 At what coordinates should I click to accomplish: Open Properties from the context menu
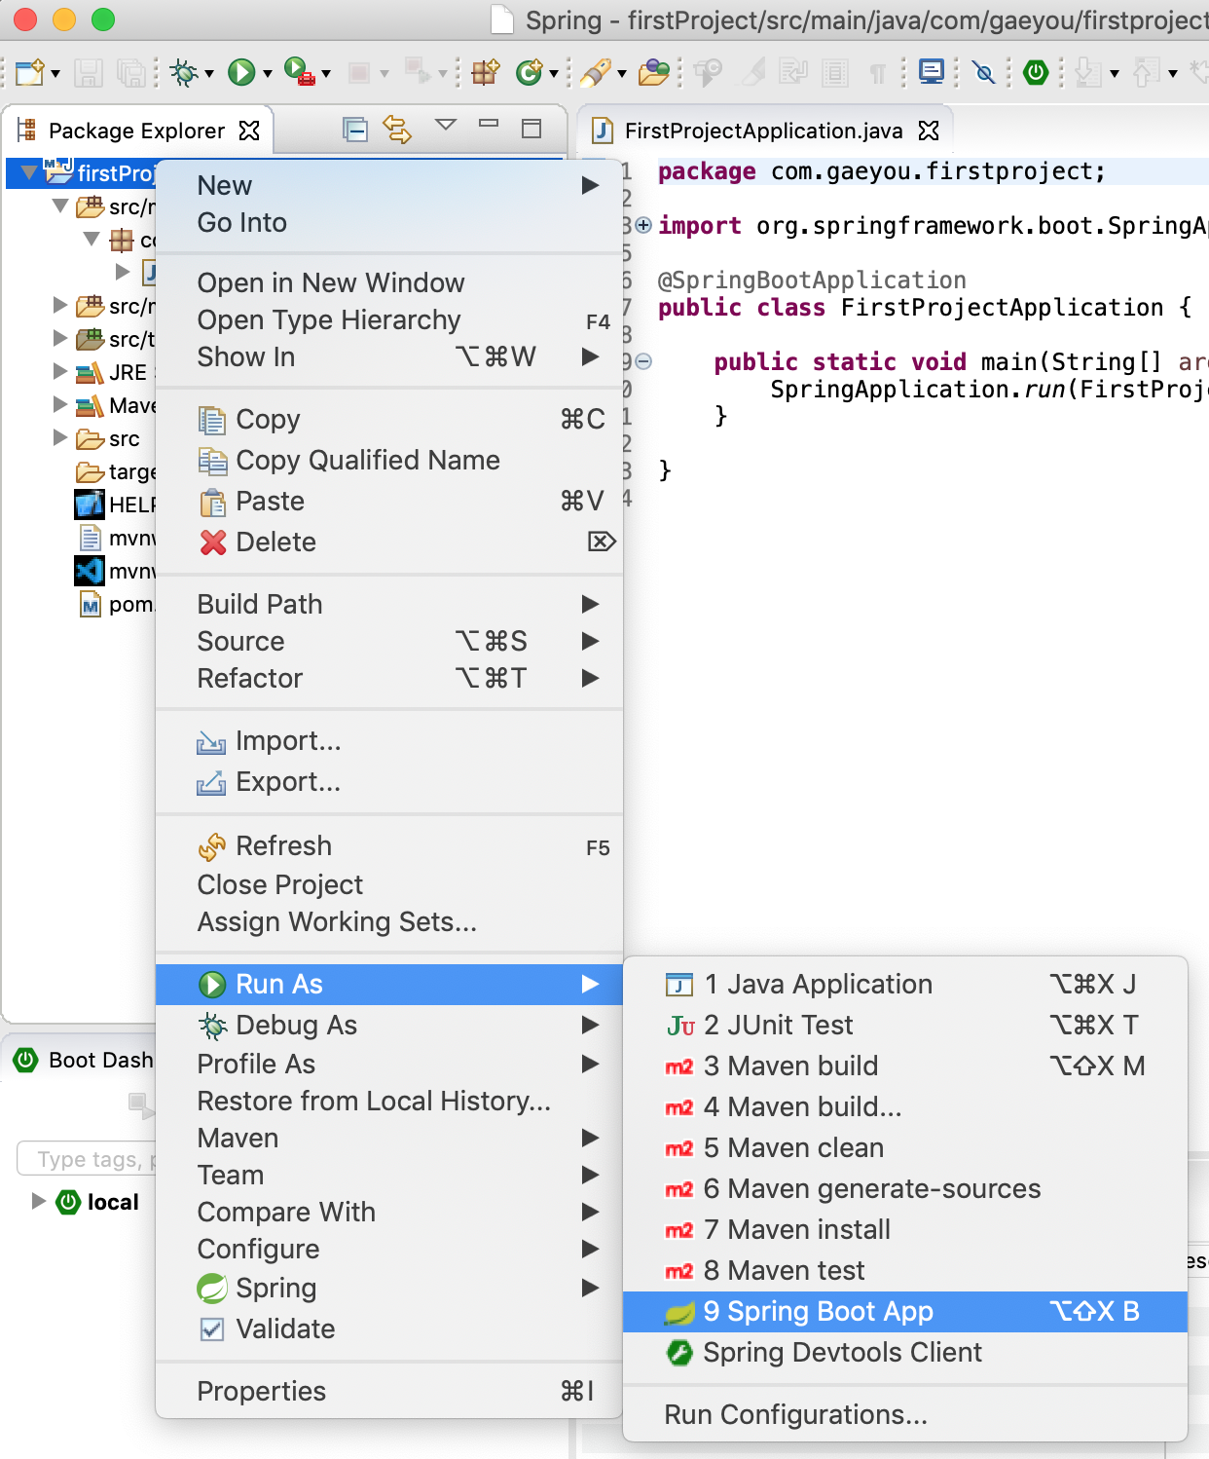[389, 1392]
